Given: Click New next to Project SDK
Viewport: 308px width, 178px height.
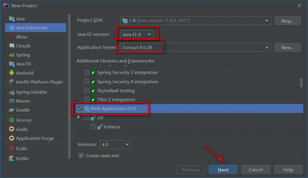Looking at the screenshot, I should (287, 20).
